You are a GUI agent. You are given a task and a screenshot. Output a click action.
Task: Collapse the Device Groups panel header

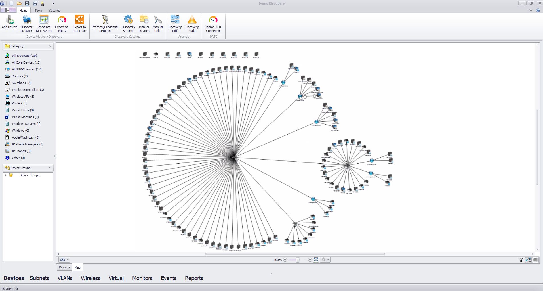coord(50,168)
